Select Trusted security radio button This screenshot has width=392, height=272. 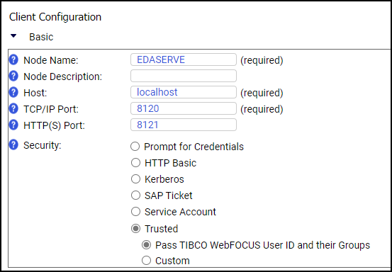pos(135,229)
